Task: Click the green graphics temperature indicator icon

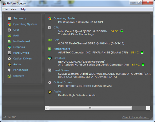Action: 143,64
